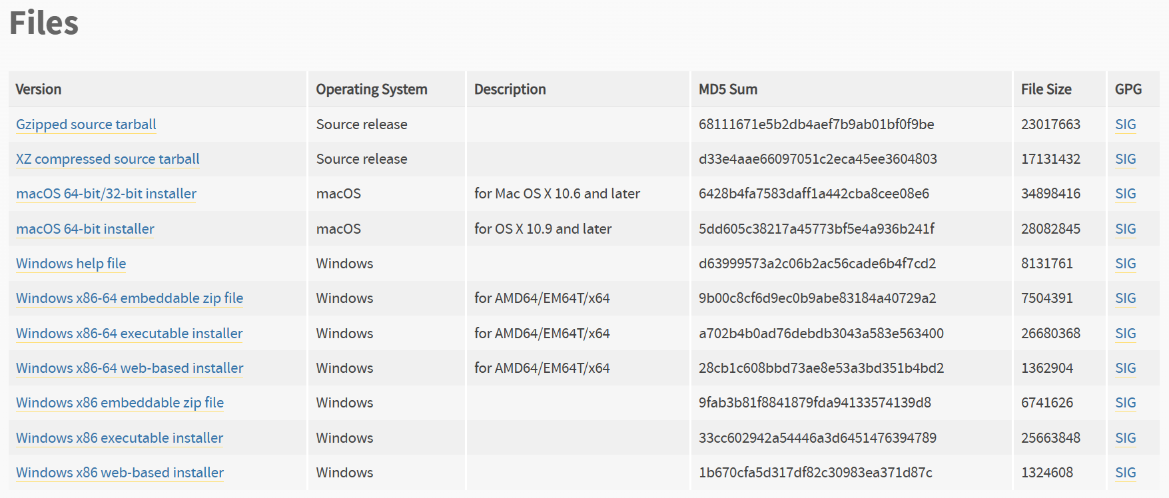
Task: Open SIG for macOS 64-bit/32-bit installer
Action: point(1125,194)
